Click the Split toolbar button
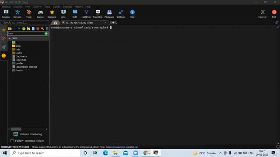The image size is (280, 157). tap(75, 14)
